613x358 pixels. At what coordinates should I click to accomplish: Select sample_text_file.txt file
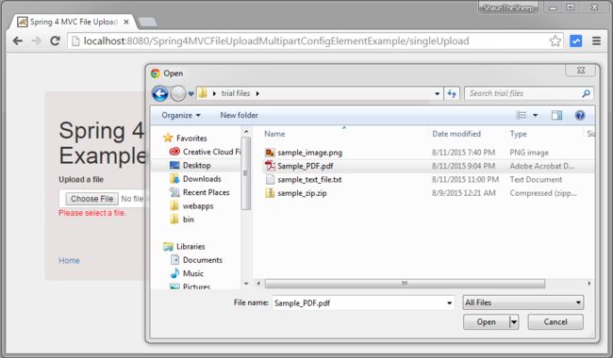click(309, 180)
